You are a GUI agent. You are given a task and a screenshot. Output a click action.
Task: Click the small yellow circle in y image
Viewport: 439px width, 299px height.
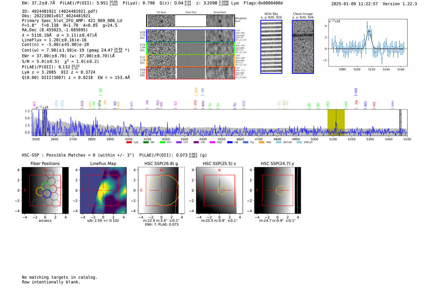click(x=280, y=190)
